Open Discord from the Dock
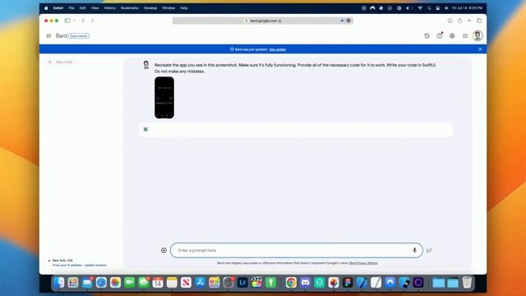 (x=305, y=283)
